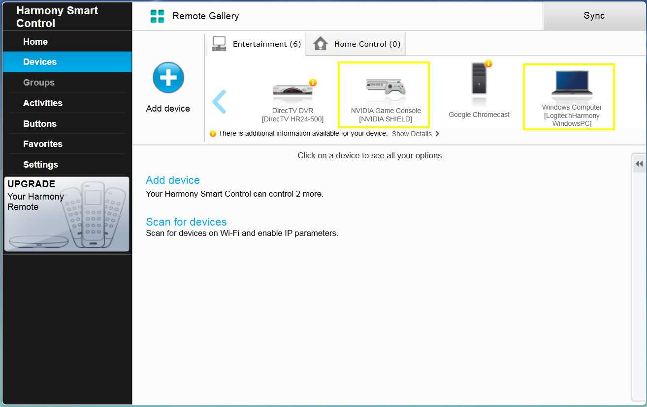The width and height of the screenshot is (647, 407).
Task: Click the DirecTV HR24-500 label text
Action: pos(292,119)
